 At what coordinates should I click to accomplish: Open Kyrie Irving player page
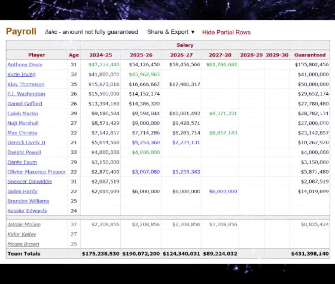point(21,74)
